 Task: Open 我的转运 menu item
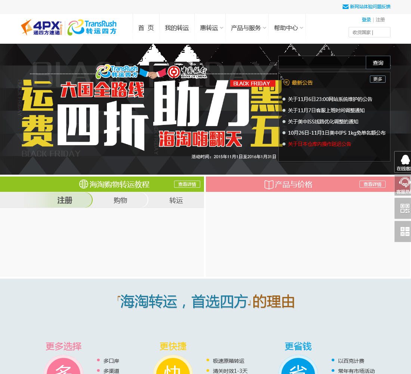tap(177, 28)
